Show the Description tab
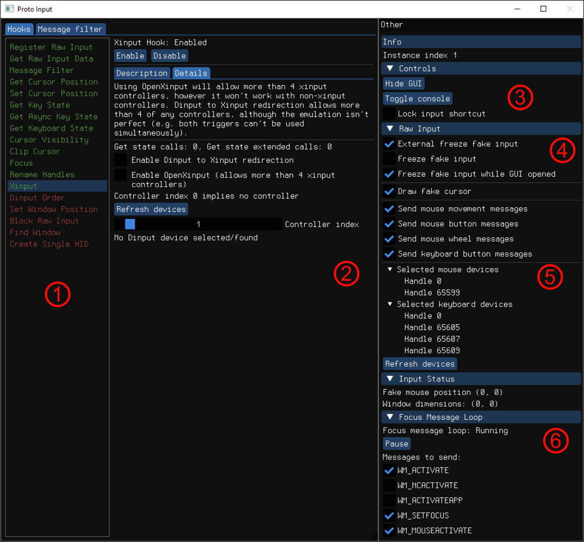The height and width of the screenshot is (542, 584). 142,73
